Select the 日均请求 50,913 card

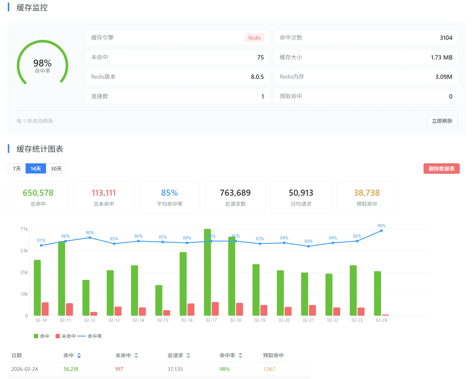[x=301, y=197]
